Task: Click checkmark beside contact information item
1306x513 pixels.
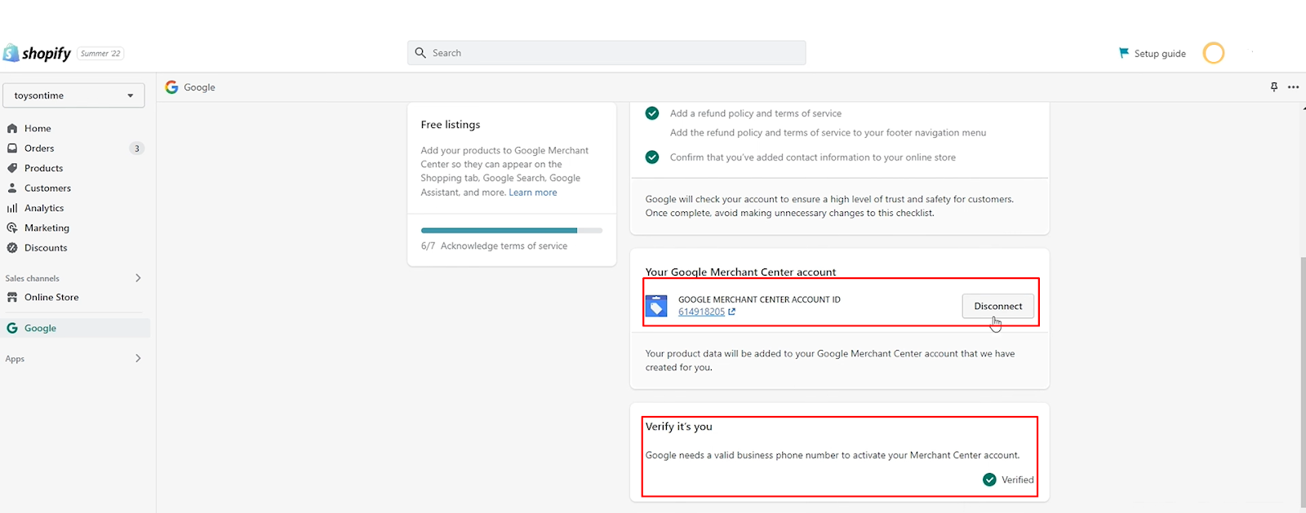Action: point(652,157)
